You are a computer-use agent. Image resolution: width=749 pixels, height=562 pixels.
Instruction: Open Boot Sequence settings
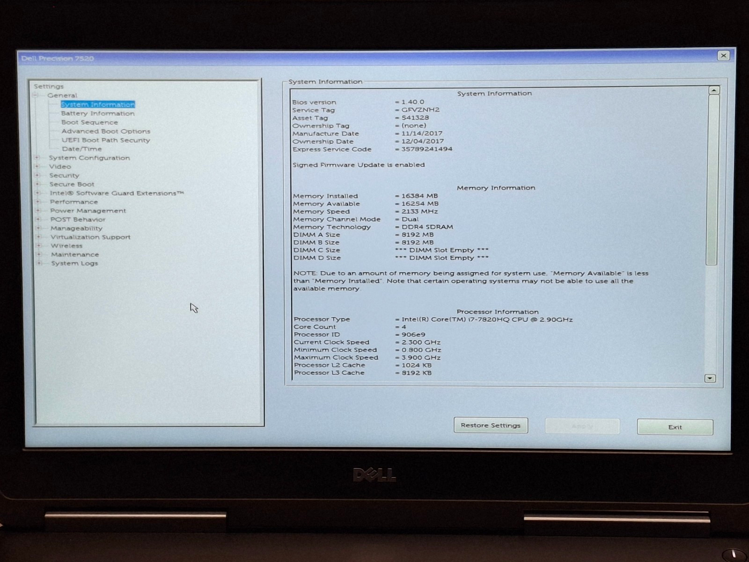click(89, 122)
